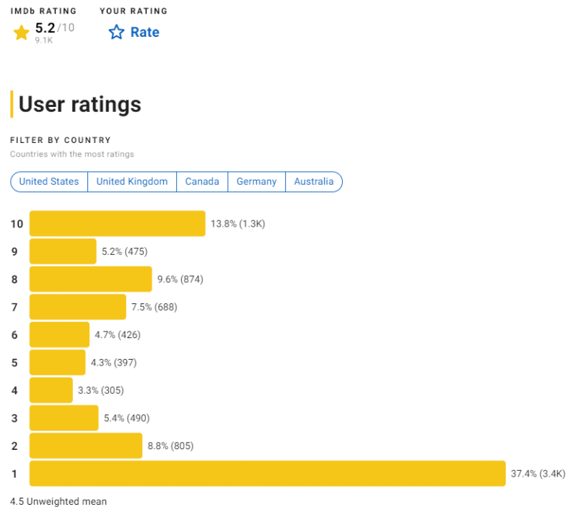Select the United Kingdom country filter
The height and width of the screenshot is (520, 578).
(x=131, y=181)
